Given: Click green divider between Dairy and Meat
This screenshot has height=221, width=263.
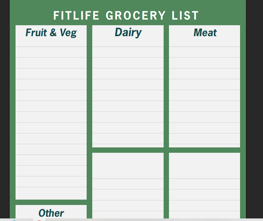Looking at the screenshot, I should pyautogui.click(x=166, y=87).
